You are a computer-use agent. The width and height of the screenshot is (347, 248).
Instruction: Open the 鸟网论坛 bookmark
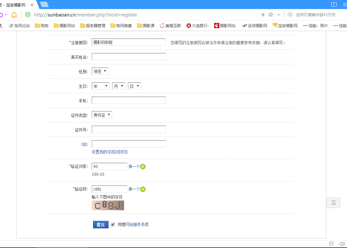coord(19,26)
